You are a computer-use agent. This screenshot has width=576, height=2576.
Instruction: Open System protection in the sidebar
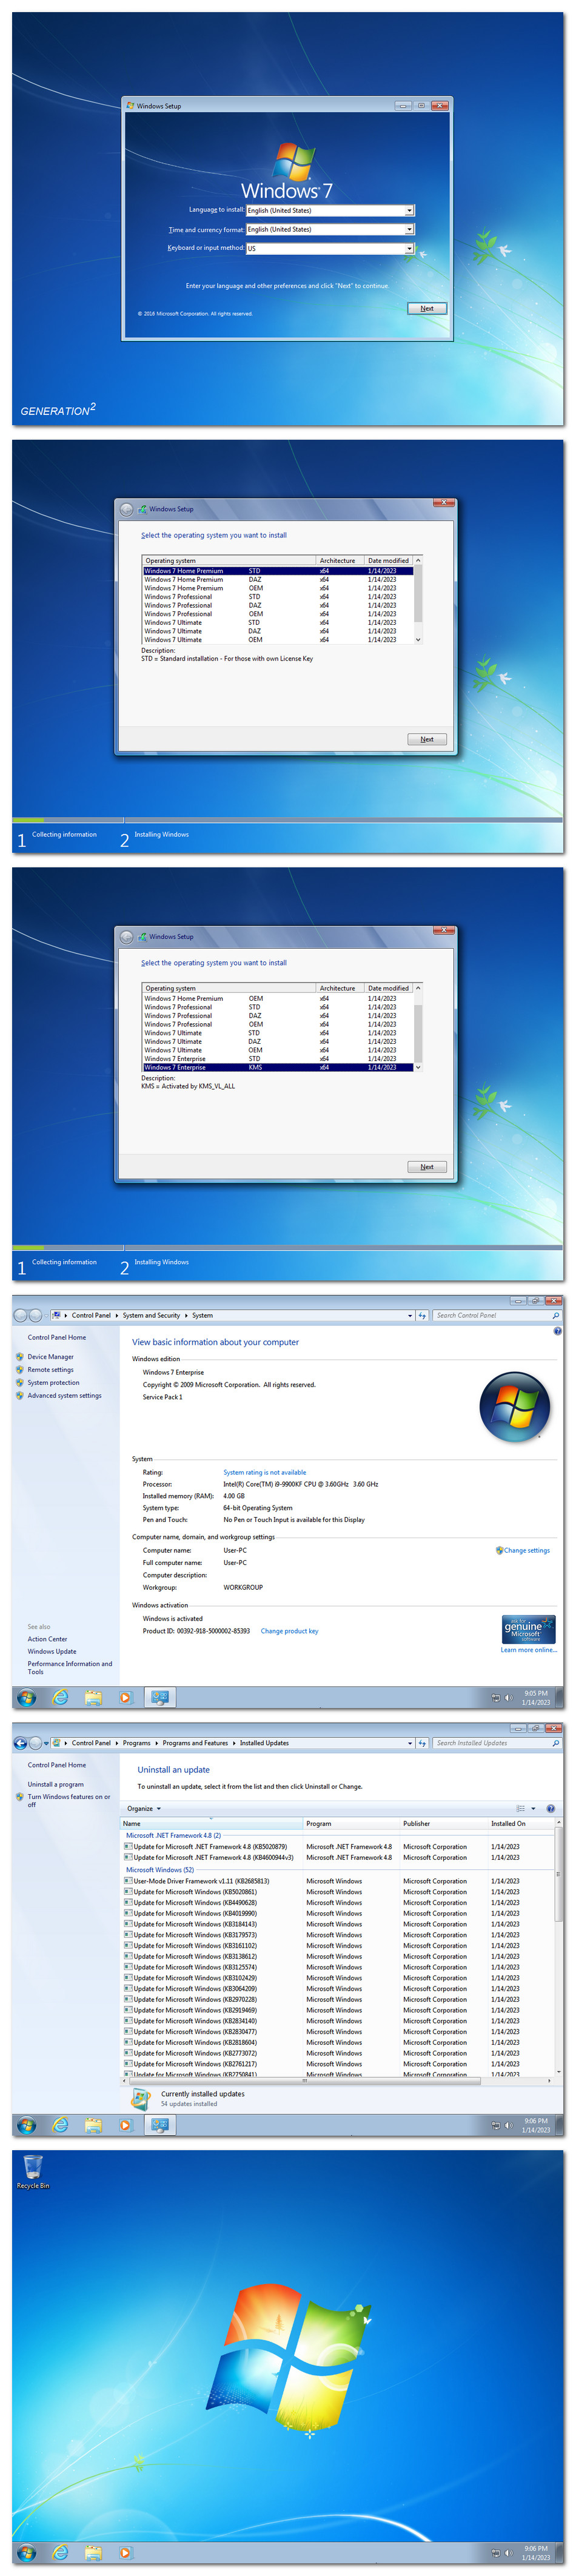53,1383
